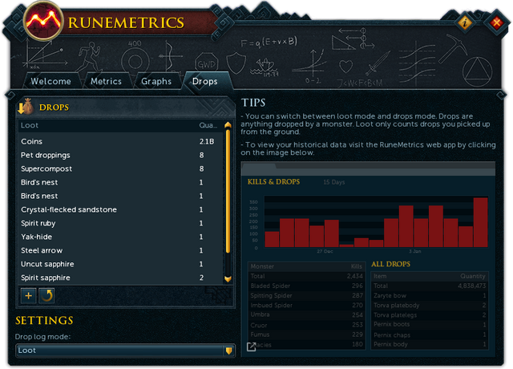The image size is (513, 369).
Task: Click the Qua... quantity column header
Action: [208, 125]
